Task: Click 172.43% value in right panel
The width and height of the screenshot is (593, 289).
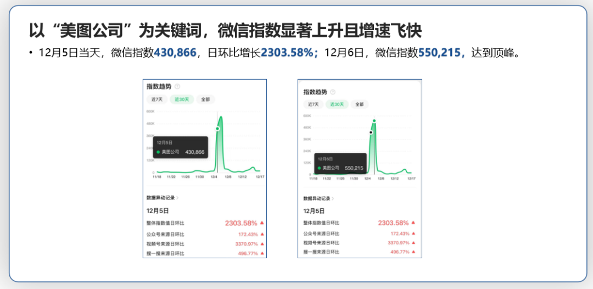Action: [400, 234]
